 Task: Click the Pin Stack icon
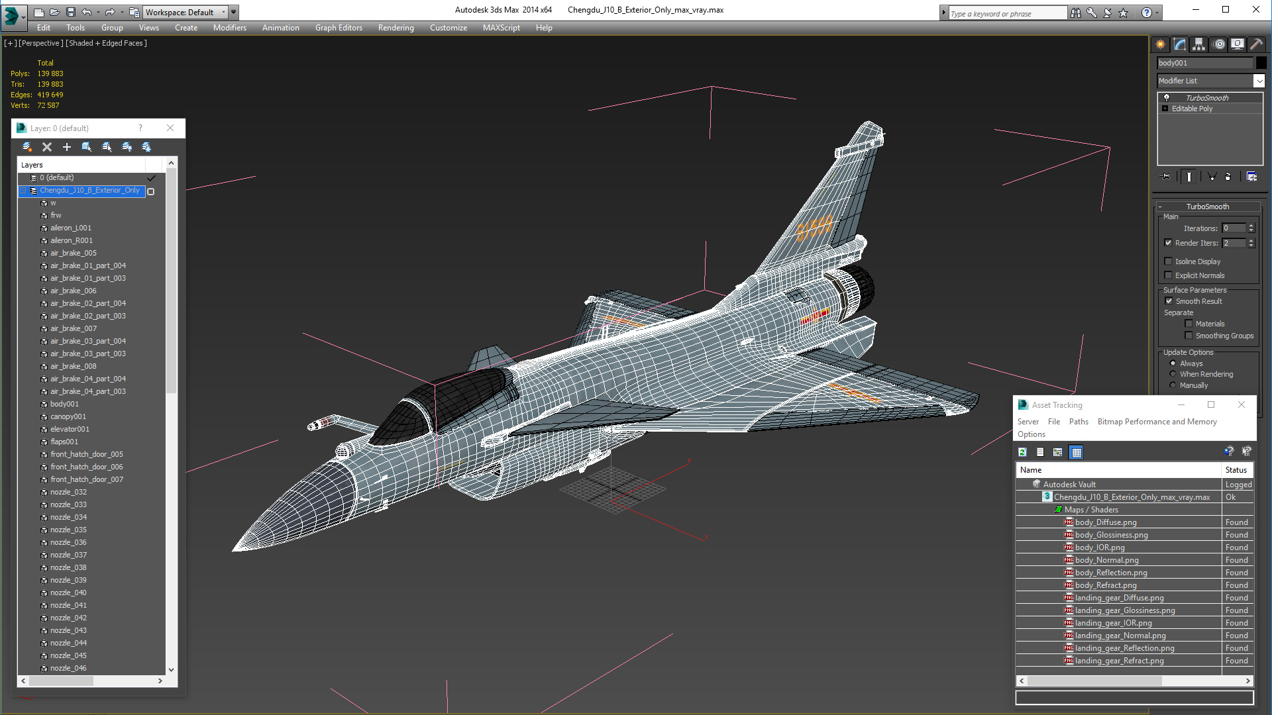pos(1166,177)
